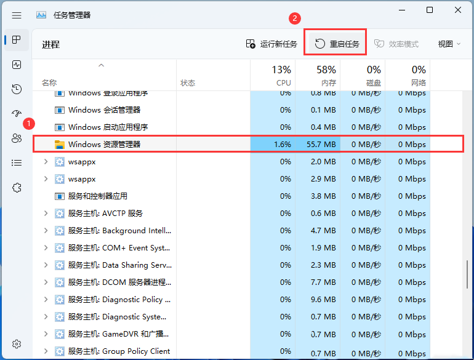Click gear icon of AVCTP 服务 row
This screenshot has width=474, height=360.
[x=60, y=214]
